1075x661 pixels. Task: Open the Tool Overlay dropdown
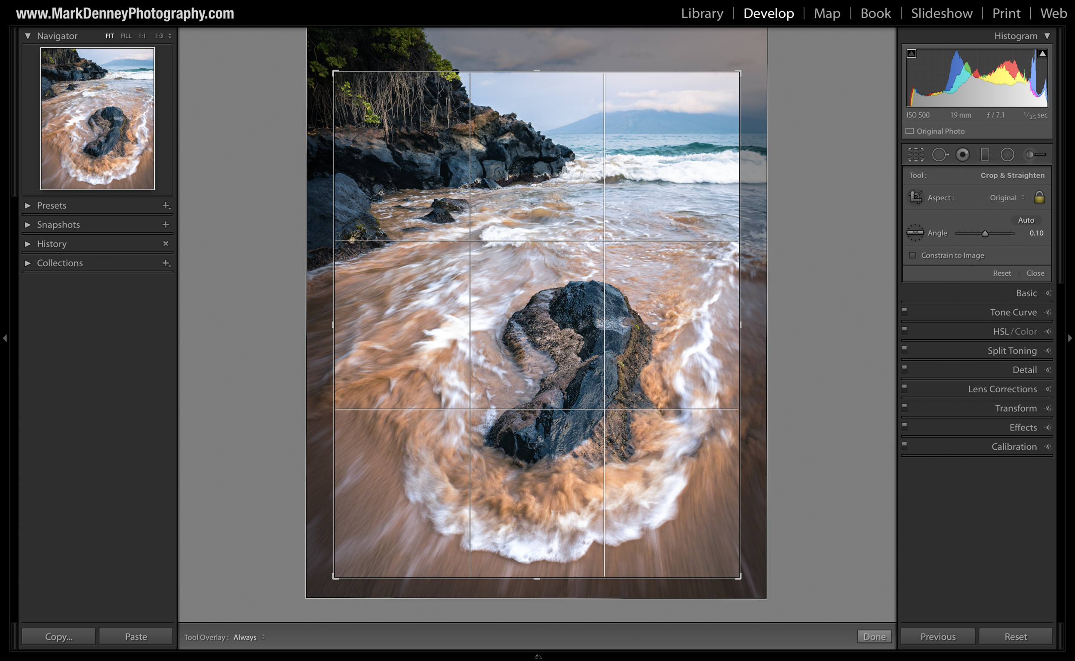point(247,637)
